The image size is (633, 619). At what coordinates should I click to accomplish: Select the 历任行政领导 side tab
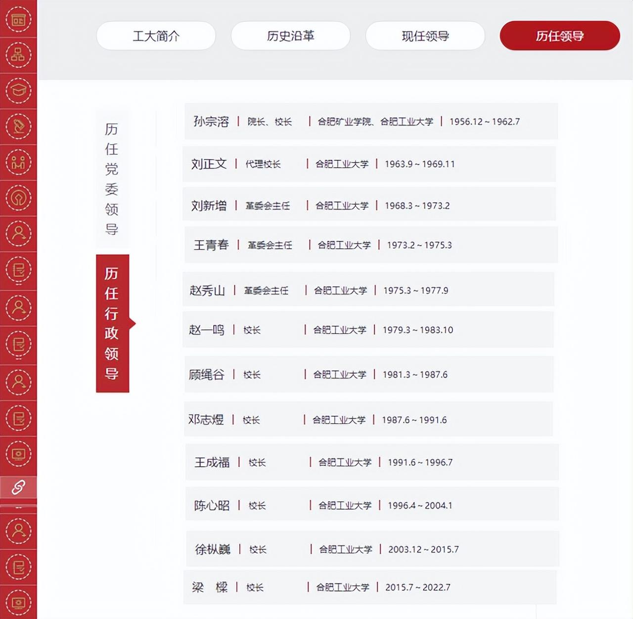point(112,323)
